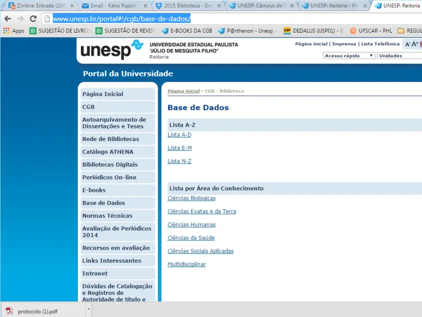Decrease font size with A- icon
Screen dimensions: 422x317
click(408, 44)
